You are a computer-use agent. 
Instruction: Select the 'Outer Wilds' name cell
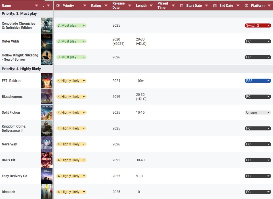click(x=20, y=41)
